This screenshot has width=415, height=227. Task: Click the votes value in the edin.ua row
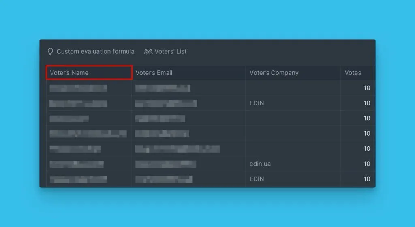tap(366, 164)
